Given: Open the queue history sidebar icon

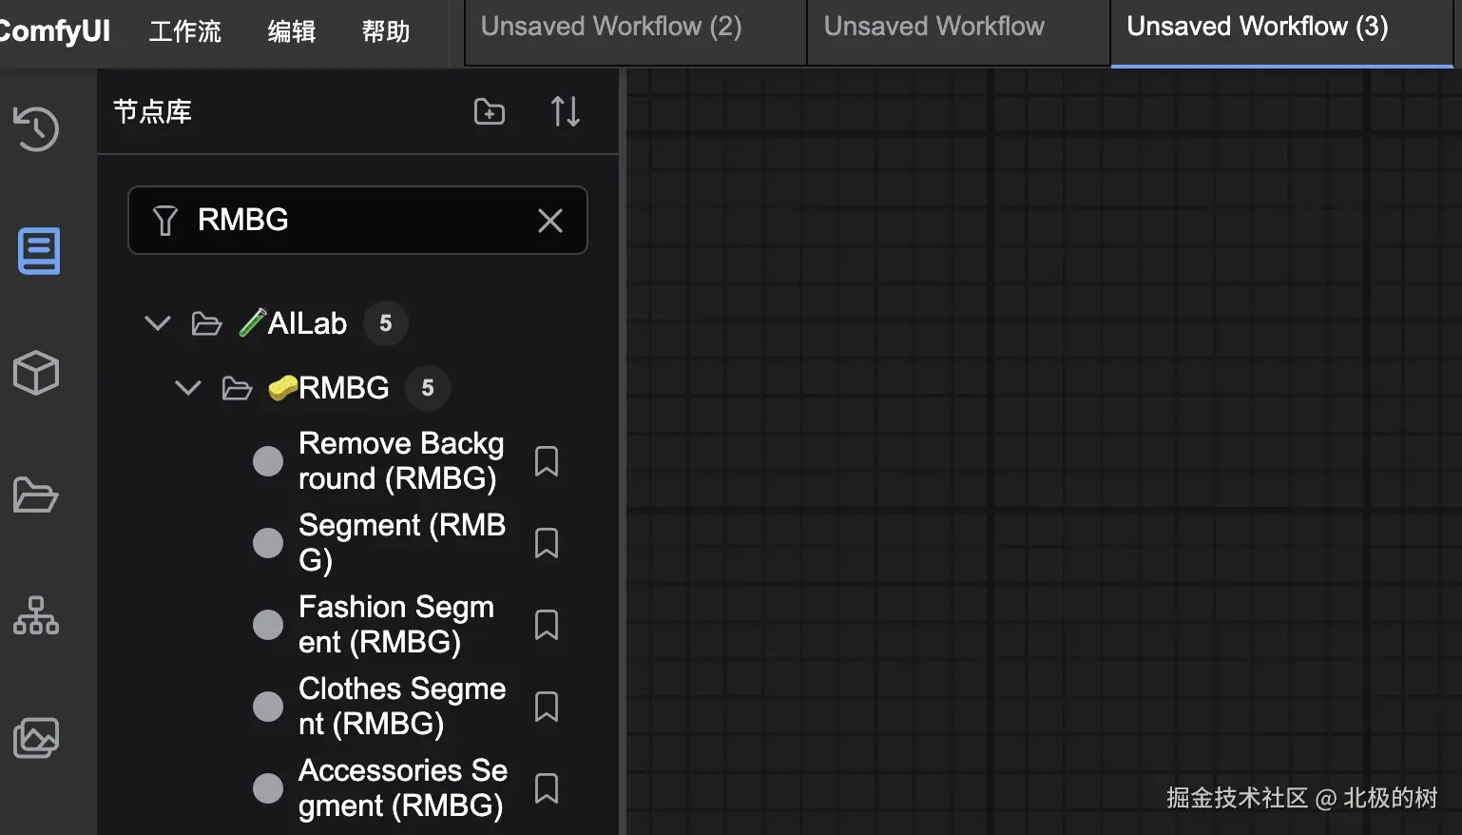Looking at the screenshot, I should coord(36,128).
